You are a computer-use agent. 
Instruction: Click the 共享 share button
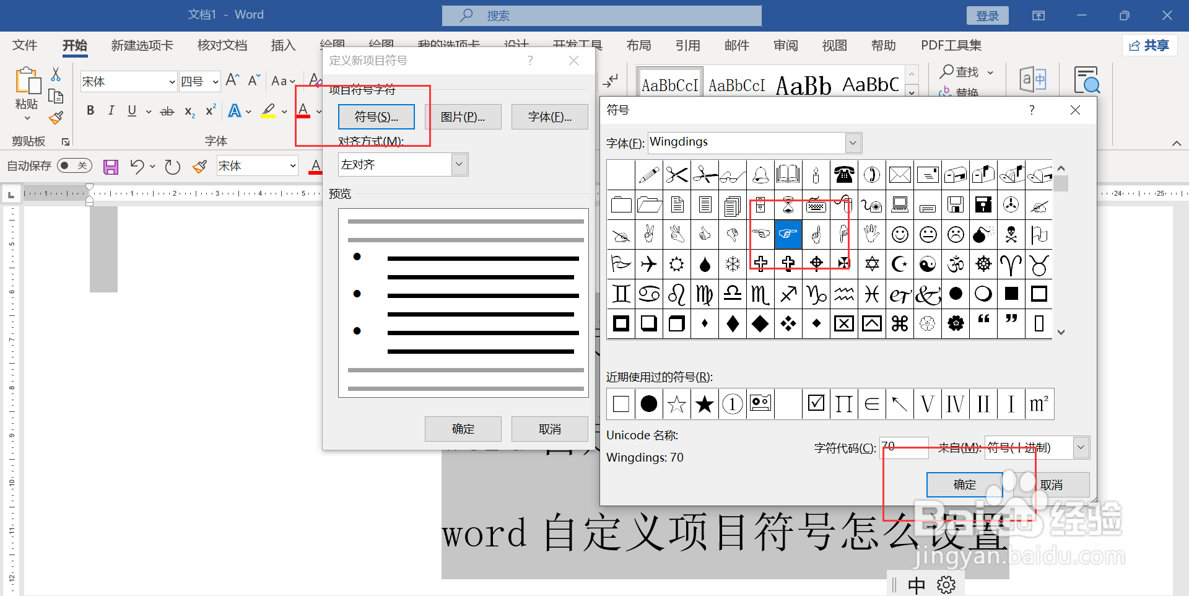1149,45
